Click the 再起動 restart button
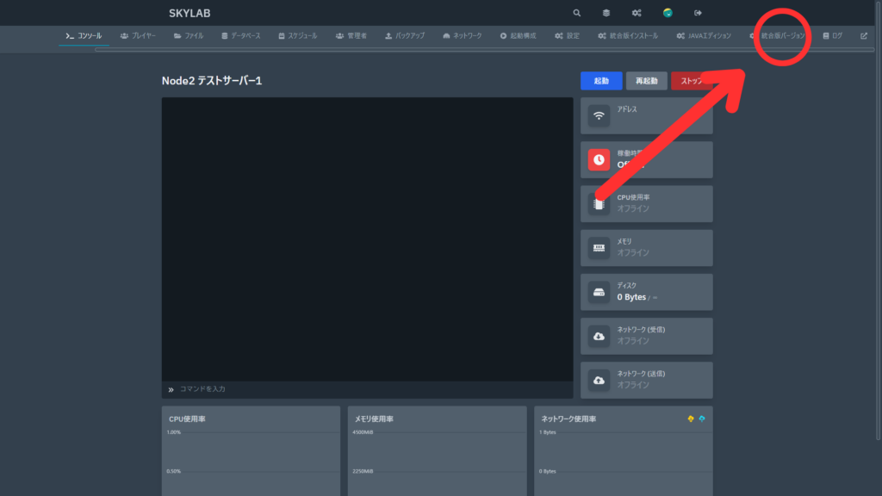The image size is (882, 496). (646, 81)
